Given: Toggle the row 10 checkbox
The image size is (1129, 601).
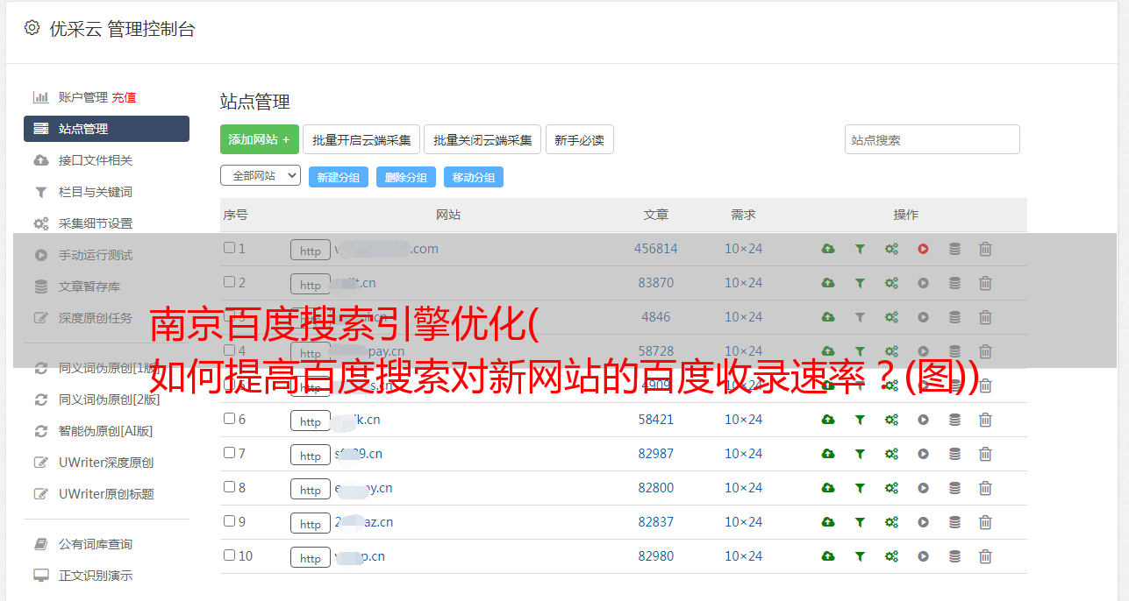Looking at the screenshot, I should 229,555.
